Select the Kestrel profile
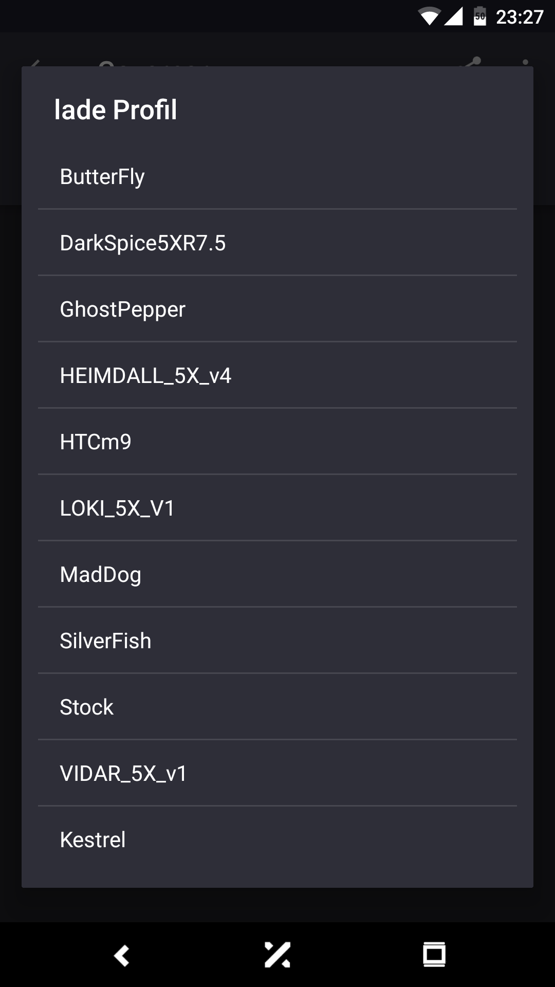 (x=277, y=840)
